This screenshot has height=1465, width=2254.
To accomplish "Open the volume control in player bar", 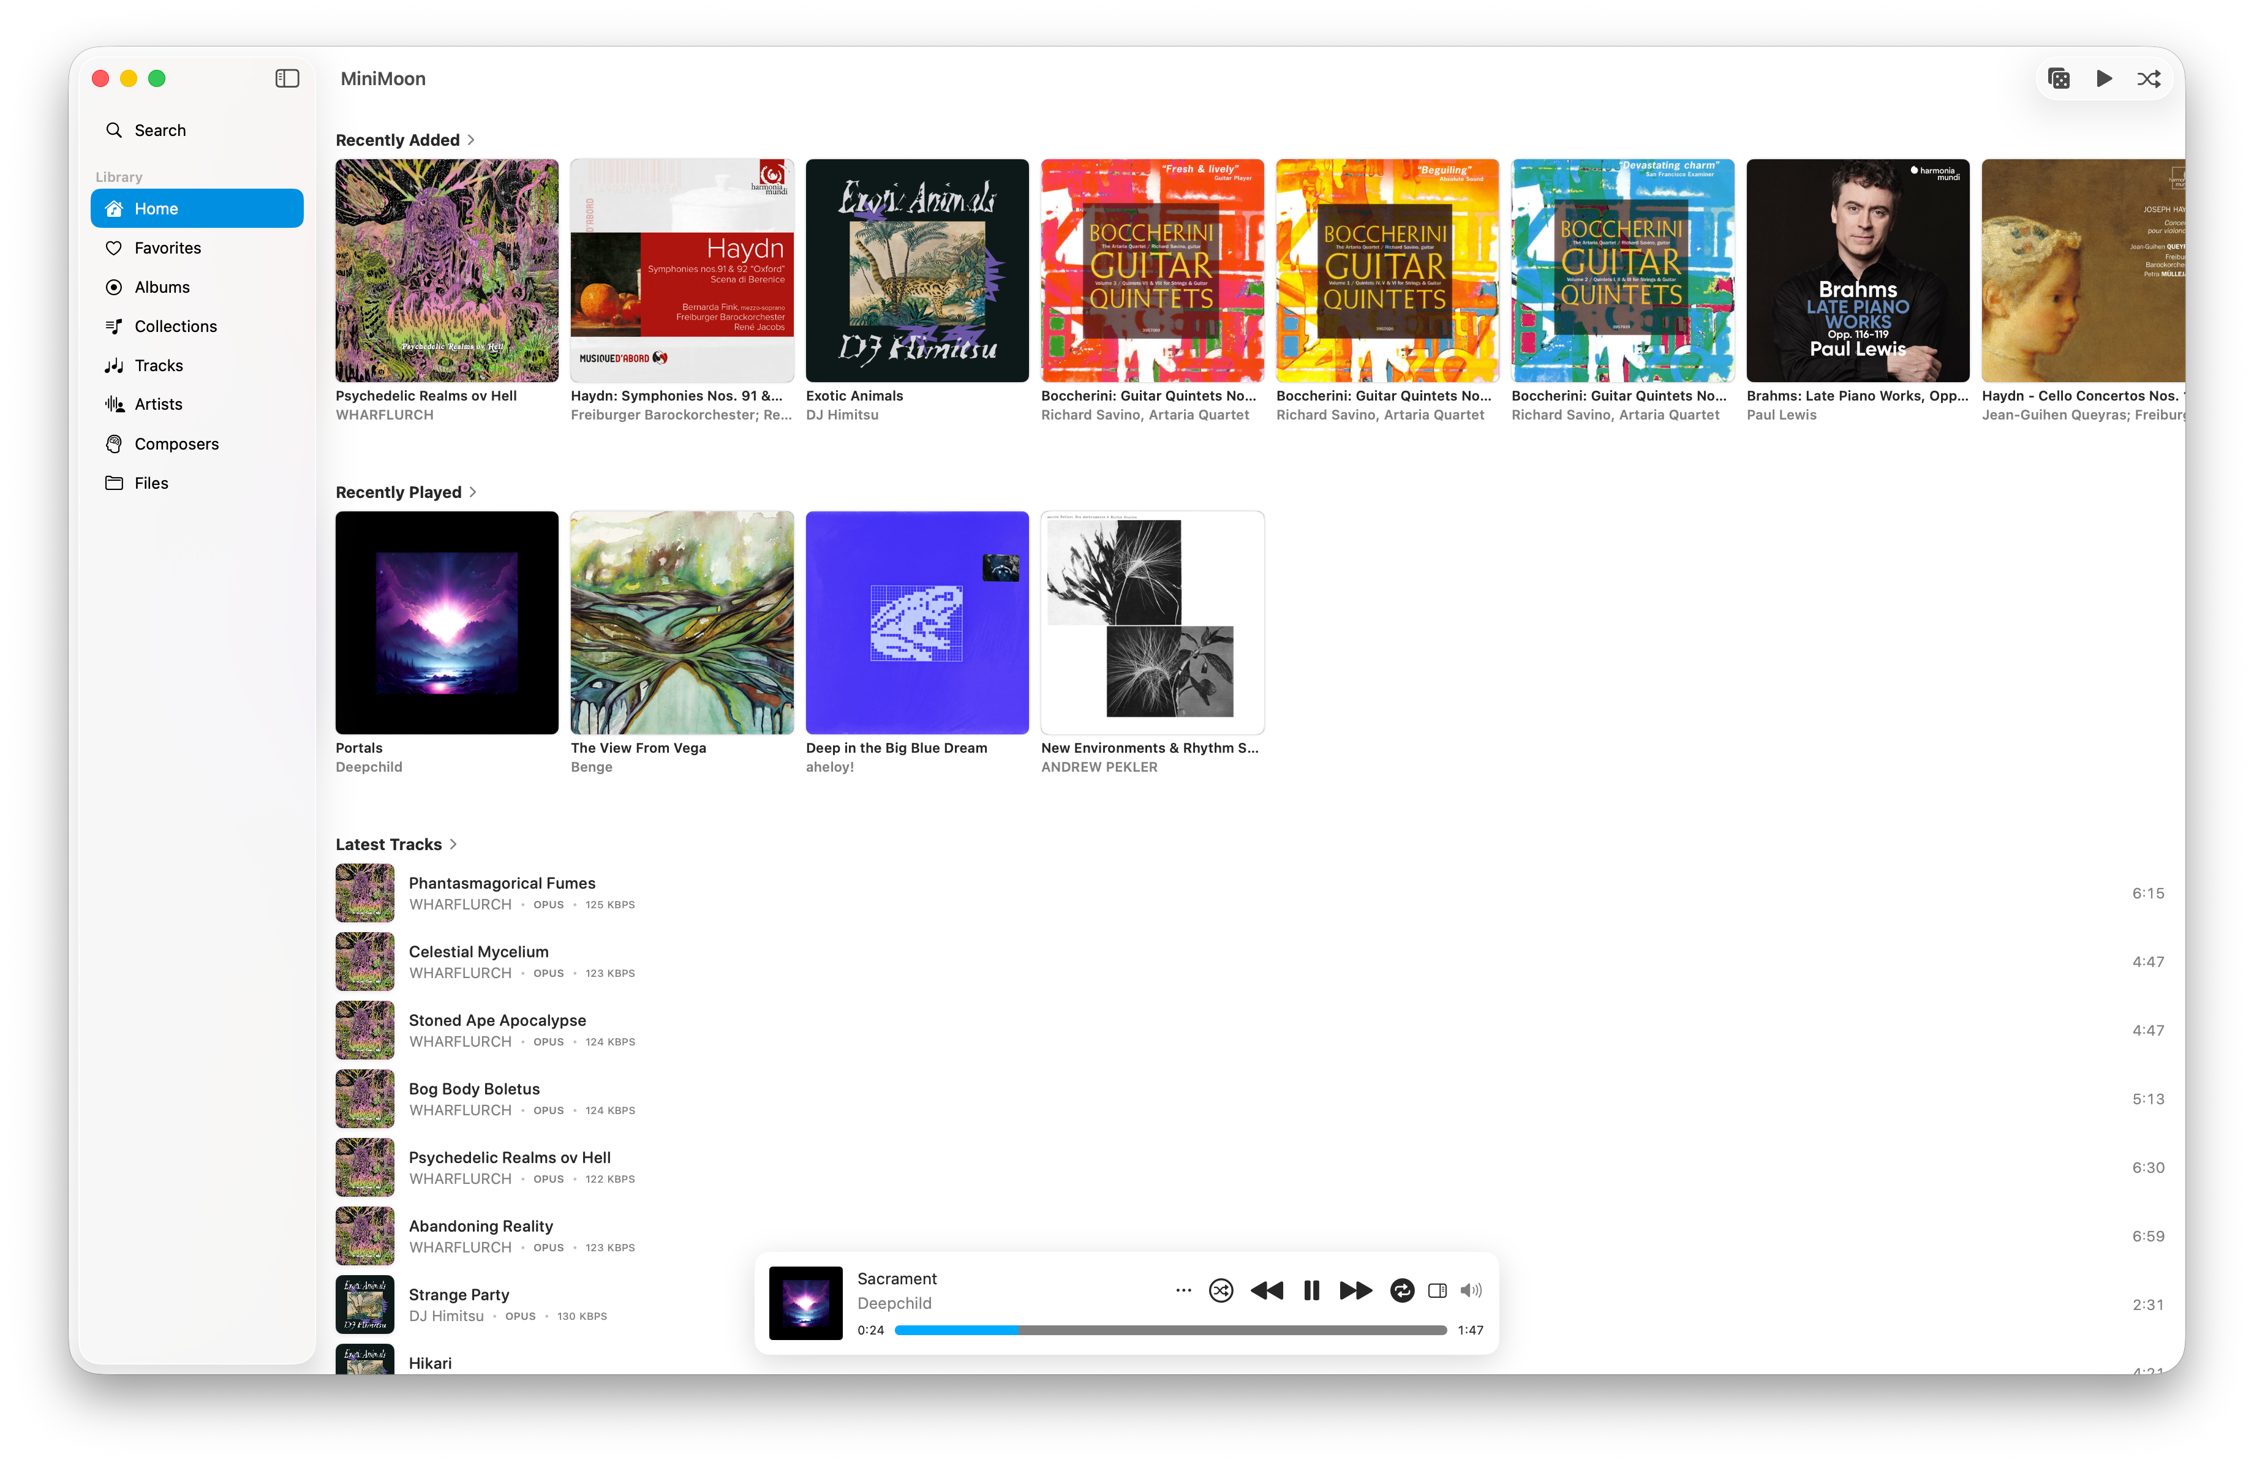I will pyautogui.click(x=1471, y=1290).
